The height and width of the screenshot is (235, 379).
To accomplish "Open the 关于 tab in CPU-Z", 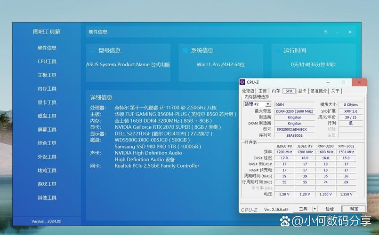I will pos(335,91).
